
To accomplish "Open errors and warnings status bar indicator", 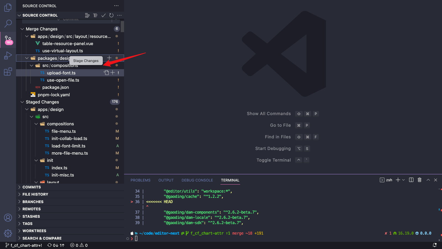I will coord(79,245).
